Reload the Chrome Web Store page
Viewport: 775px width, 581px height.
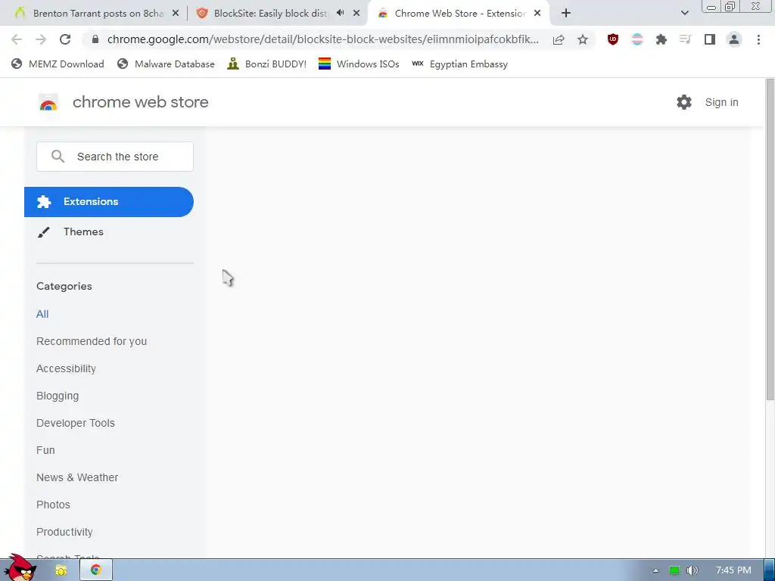[x=65, y=39]
